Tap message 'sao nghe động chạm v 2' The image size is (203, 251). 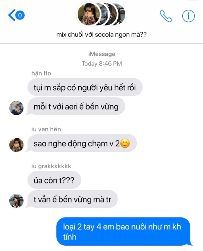coord(81,143)
